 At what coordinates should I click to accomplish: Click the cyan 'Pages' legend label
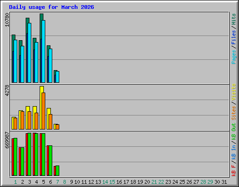tap(233, 57)
